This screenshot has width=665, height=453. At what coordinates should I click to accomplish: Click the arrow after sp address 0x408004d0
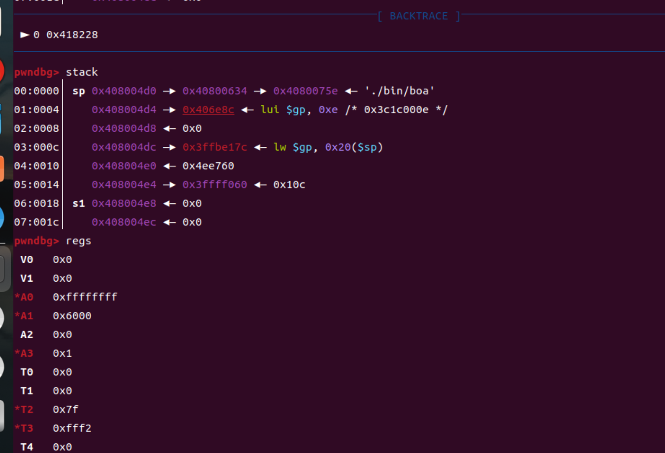[x=169, y=91]
